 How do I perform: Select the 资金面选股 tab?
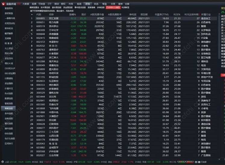tap(68, 8)
